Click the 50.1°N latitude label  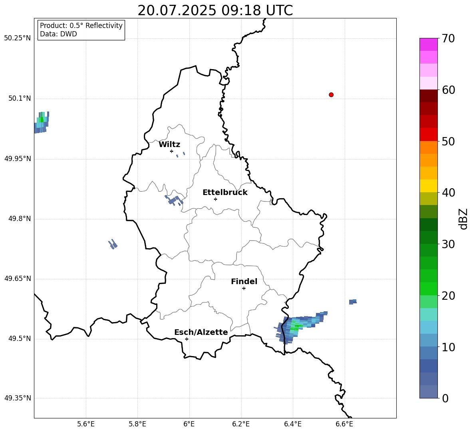point(20,98)
